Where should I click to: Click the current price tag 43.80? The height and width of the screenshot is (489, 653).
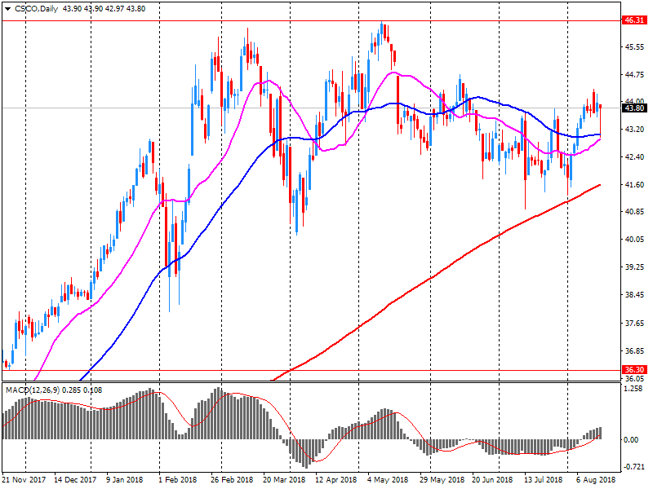point(634,108)
